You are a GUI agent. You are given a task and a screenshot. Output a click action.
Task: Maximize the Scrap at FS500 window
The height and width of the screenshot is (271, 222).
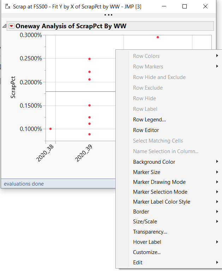pos(185,6)
